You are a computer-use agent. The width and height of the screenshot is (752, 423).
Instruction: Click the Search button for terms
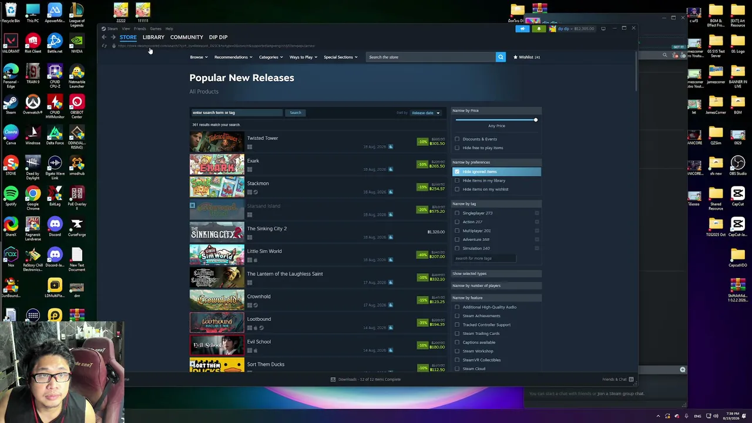(x=296, y=113)
